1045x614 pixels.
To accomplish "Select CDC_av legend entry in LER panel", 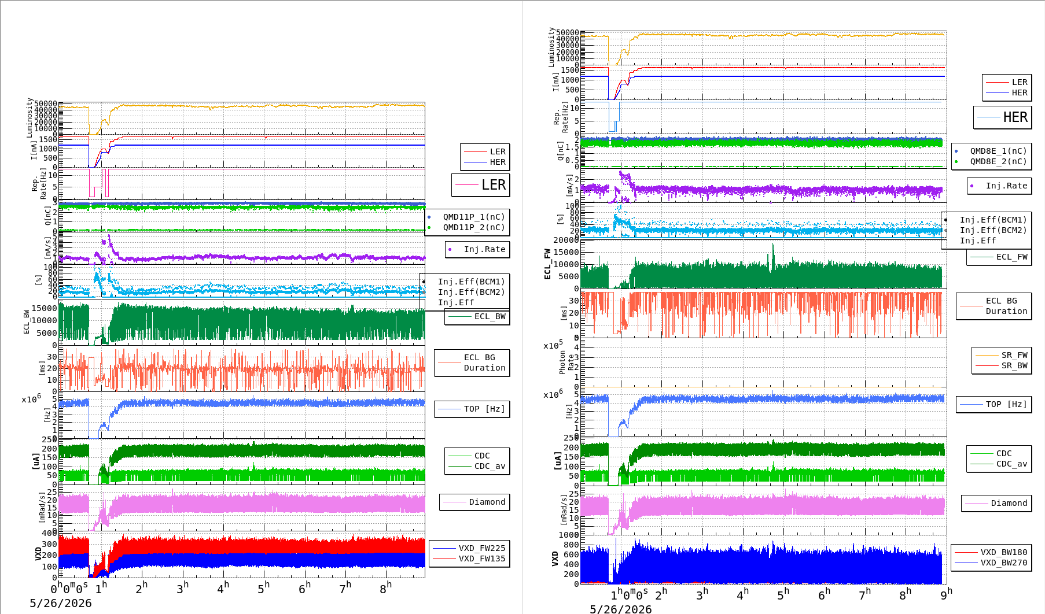I will tap(490, 466).
